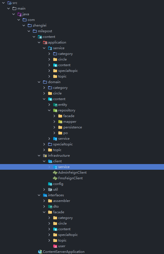Select the persistence folder
The image size is (164, 254).
pyautogui.click(x=73, y=127)
